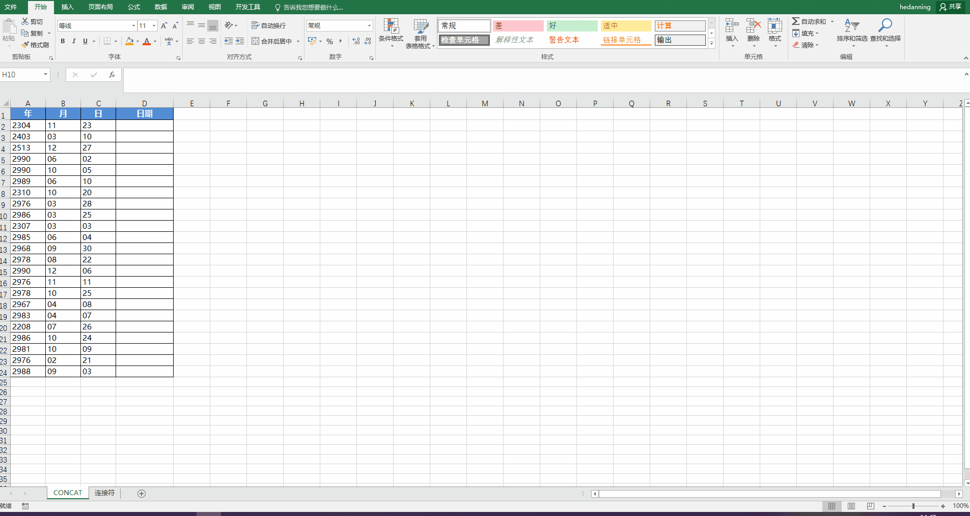This screenshot has height=516, width=970.
Task: Add a new sheet with the plus button
Action: click(142, 494)
